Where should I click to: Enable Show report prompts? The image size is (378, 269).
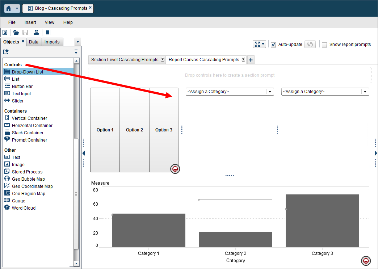click(x=324, y=45)
